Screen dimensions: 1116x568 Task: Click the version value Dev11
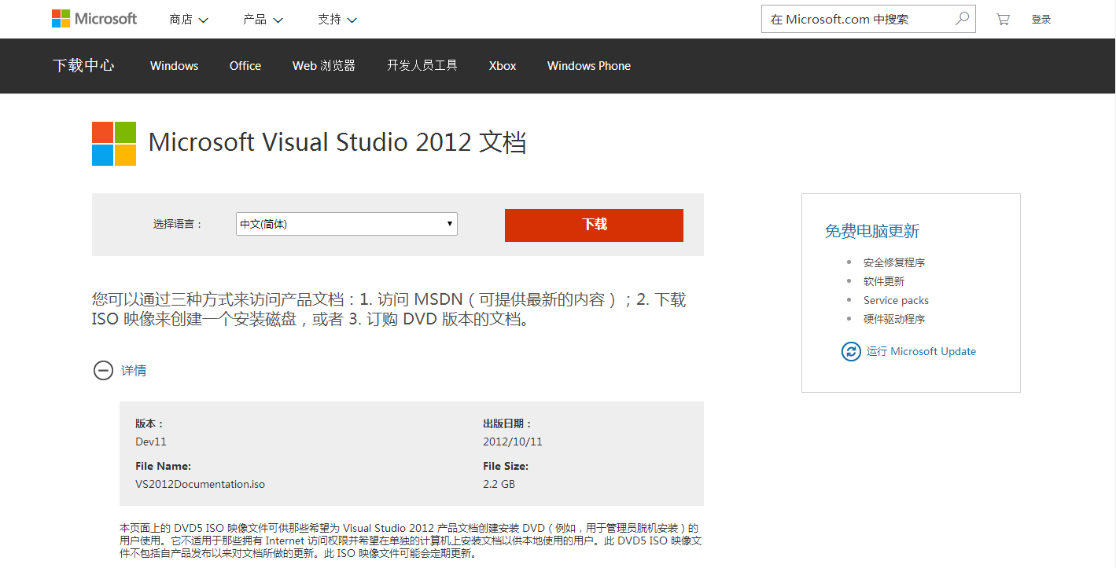pos(151,442)
